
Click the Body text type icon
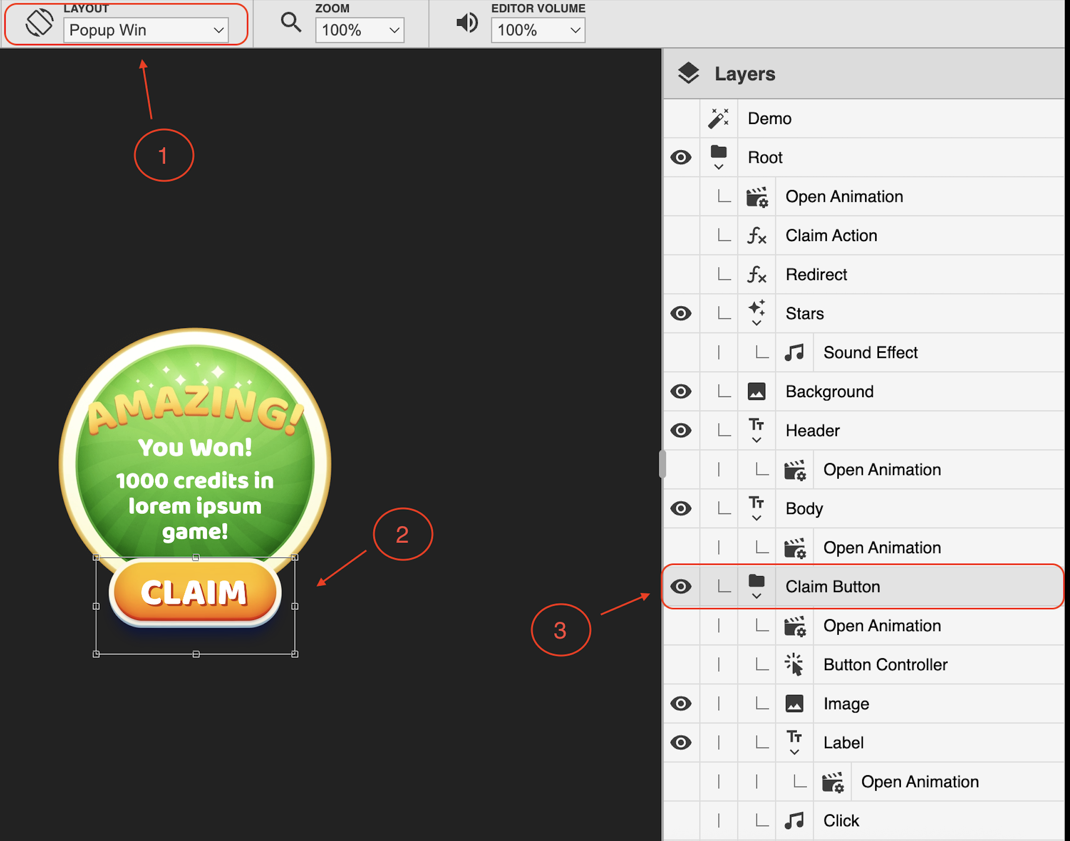[757, 503]
